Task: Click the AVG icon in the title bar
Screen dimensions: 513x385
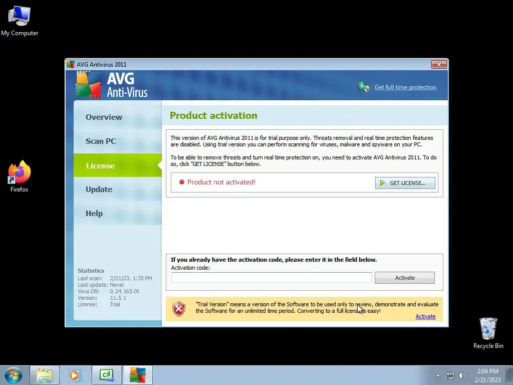Action: point(71,64)
